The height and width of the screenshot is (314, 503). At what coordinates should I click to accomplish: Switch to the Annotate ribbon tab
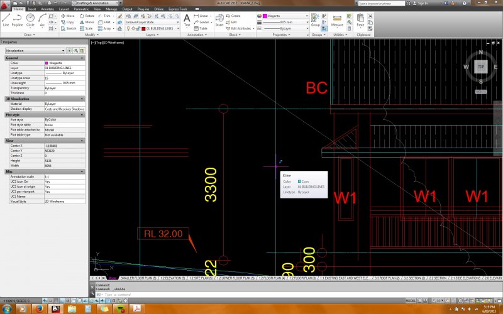47,9
